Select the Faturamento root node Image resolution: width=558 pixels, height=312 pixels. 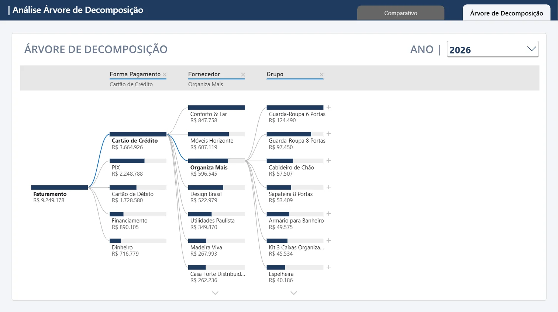point(59,194)
